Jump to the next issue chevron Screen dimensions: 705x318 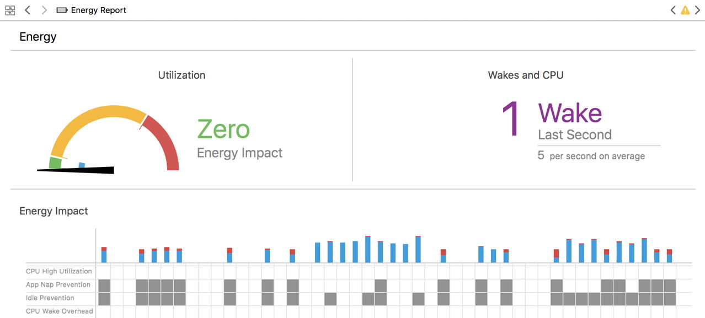click(x=698, y=10)
